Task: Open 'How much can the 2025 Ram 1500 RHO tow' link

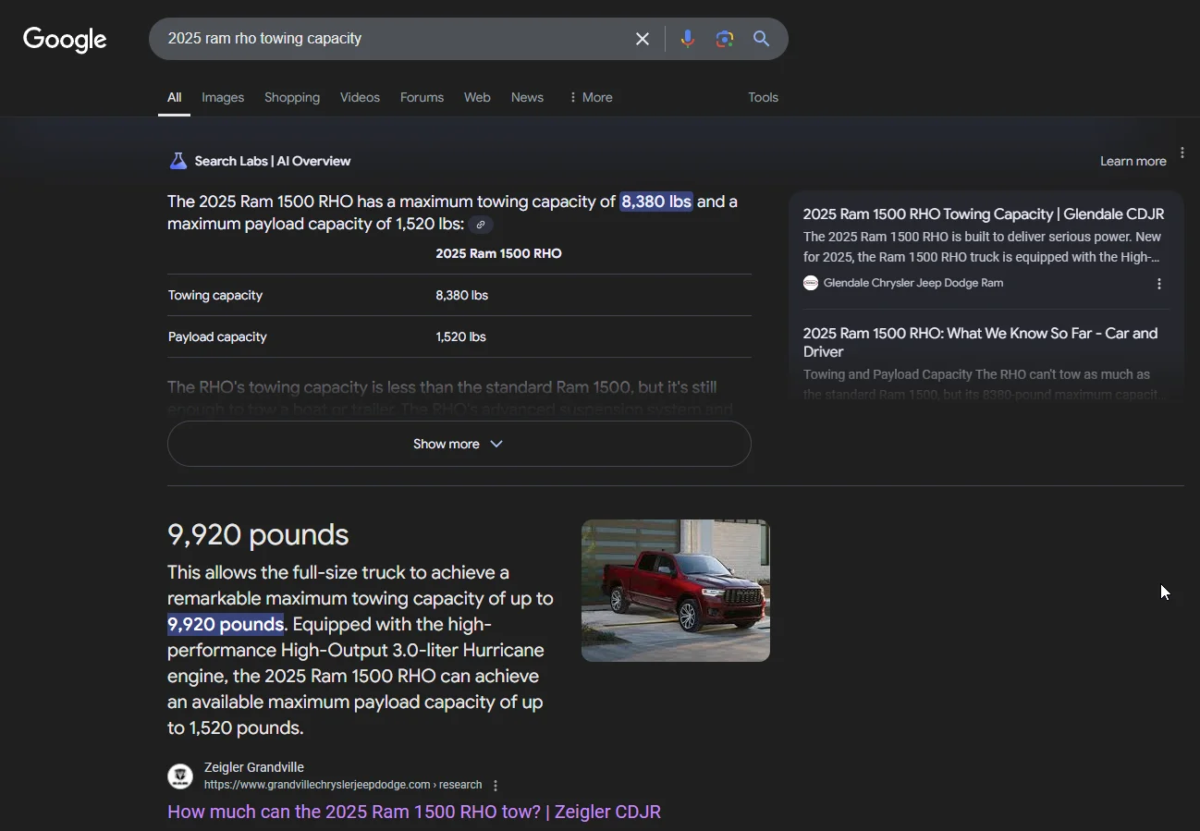Action: [414, 812]
